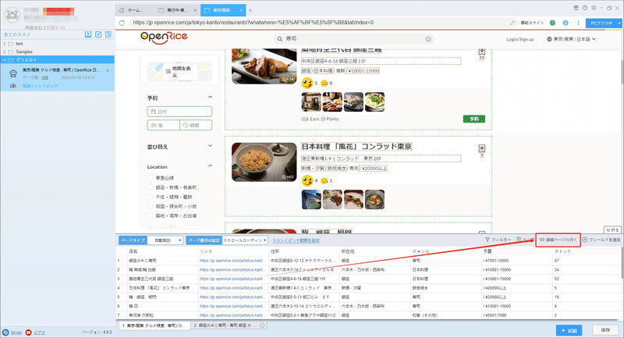The height and width of the screenshot is (338, 624).
Task: Expand the 並び替え sort section
Action: coord(210,146)
